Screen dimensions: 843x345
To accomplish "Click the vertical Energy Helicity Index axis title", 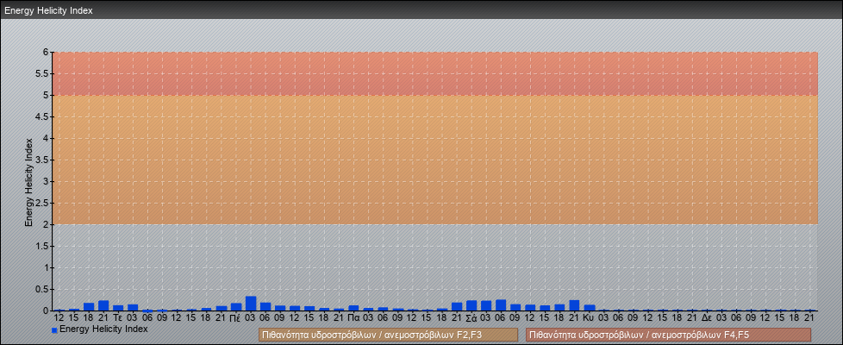I will click(29, 183).
